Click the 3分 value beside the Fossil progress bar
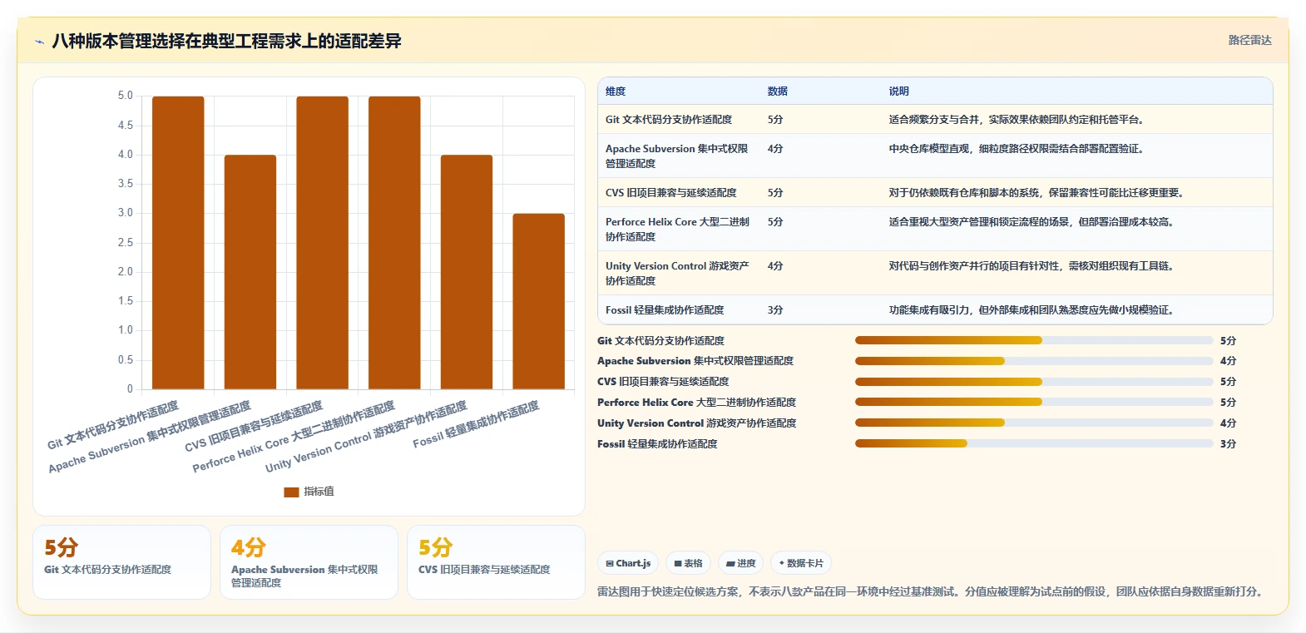 [1228, 443]
